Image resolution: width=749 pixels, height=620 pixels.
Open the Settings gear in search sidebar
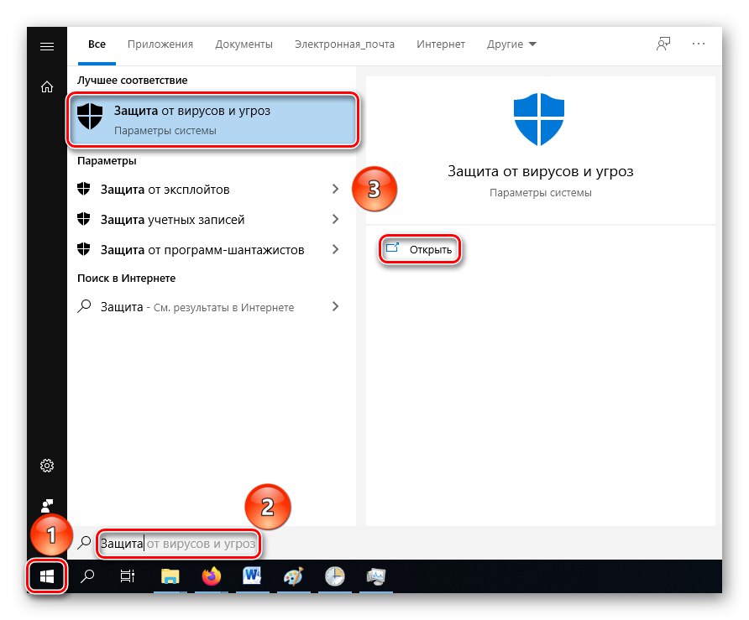47,466
